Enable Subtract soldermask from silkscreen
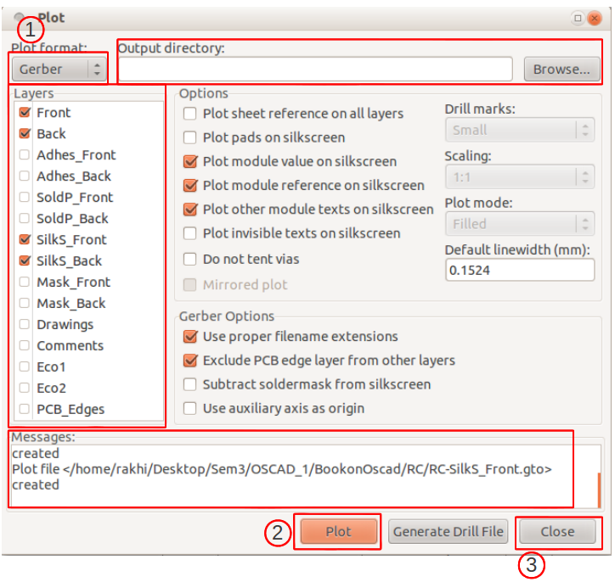The width and height of the screenshot is (615, 582). (x=190, y=384)
